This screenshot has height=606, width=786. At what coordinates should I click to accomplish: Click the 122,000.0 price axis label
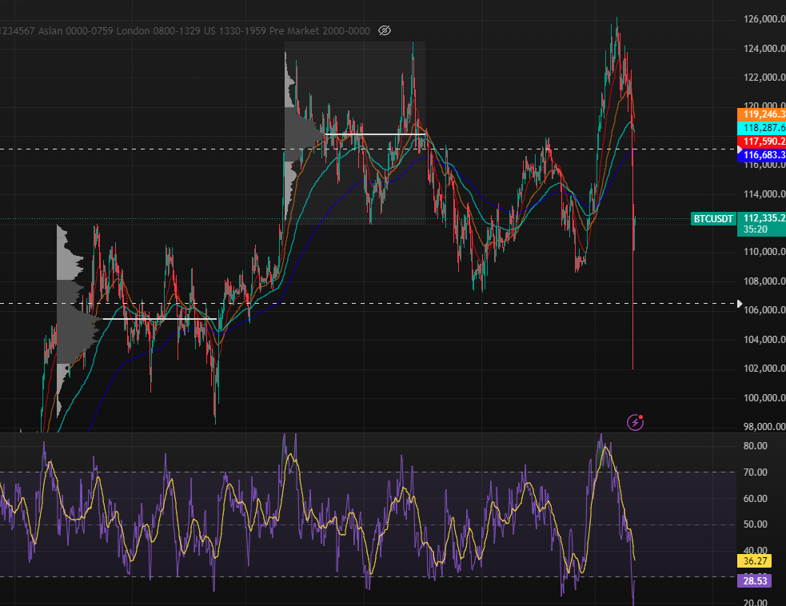[764, 78]
